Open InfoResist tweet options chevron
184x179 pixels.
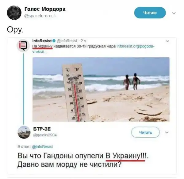pos(167,41)
